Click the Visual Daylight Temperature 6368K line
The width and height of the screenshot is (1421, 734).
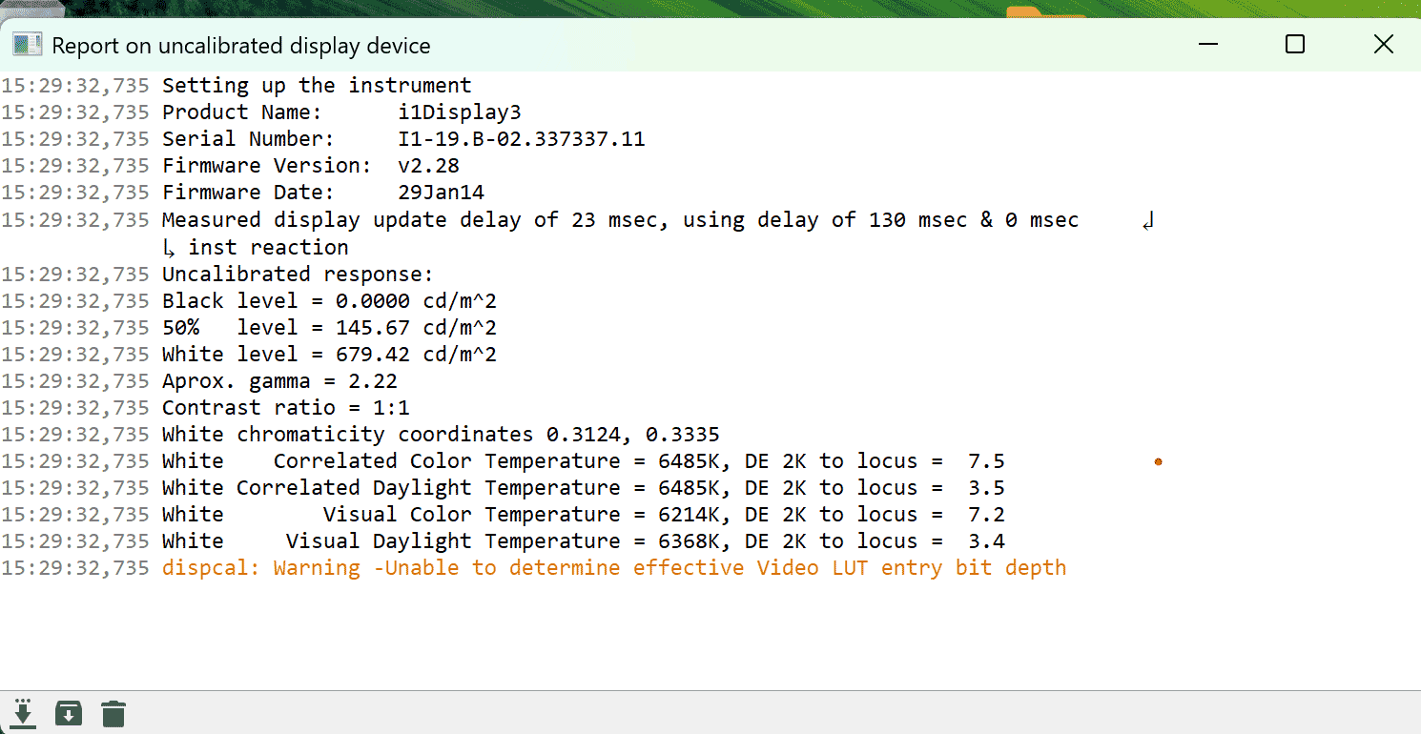click(583, 541)
